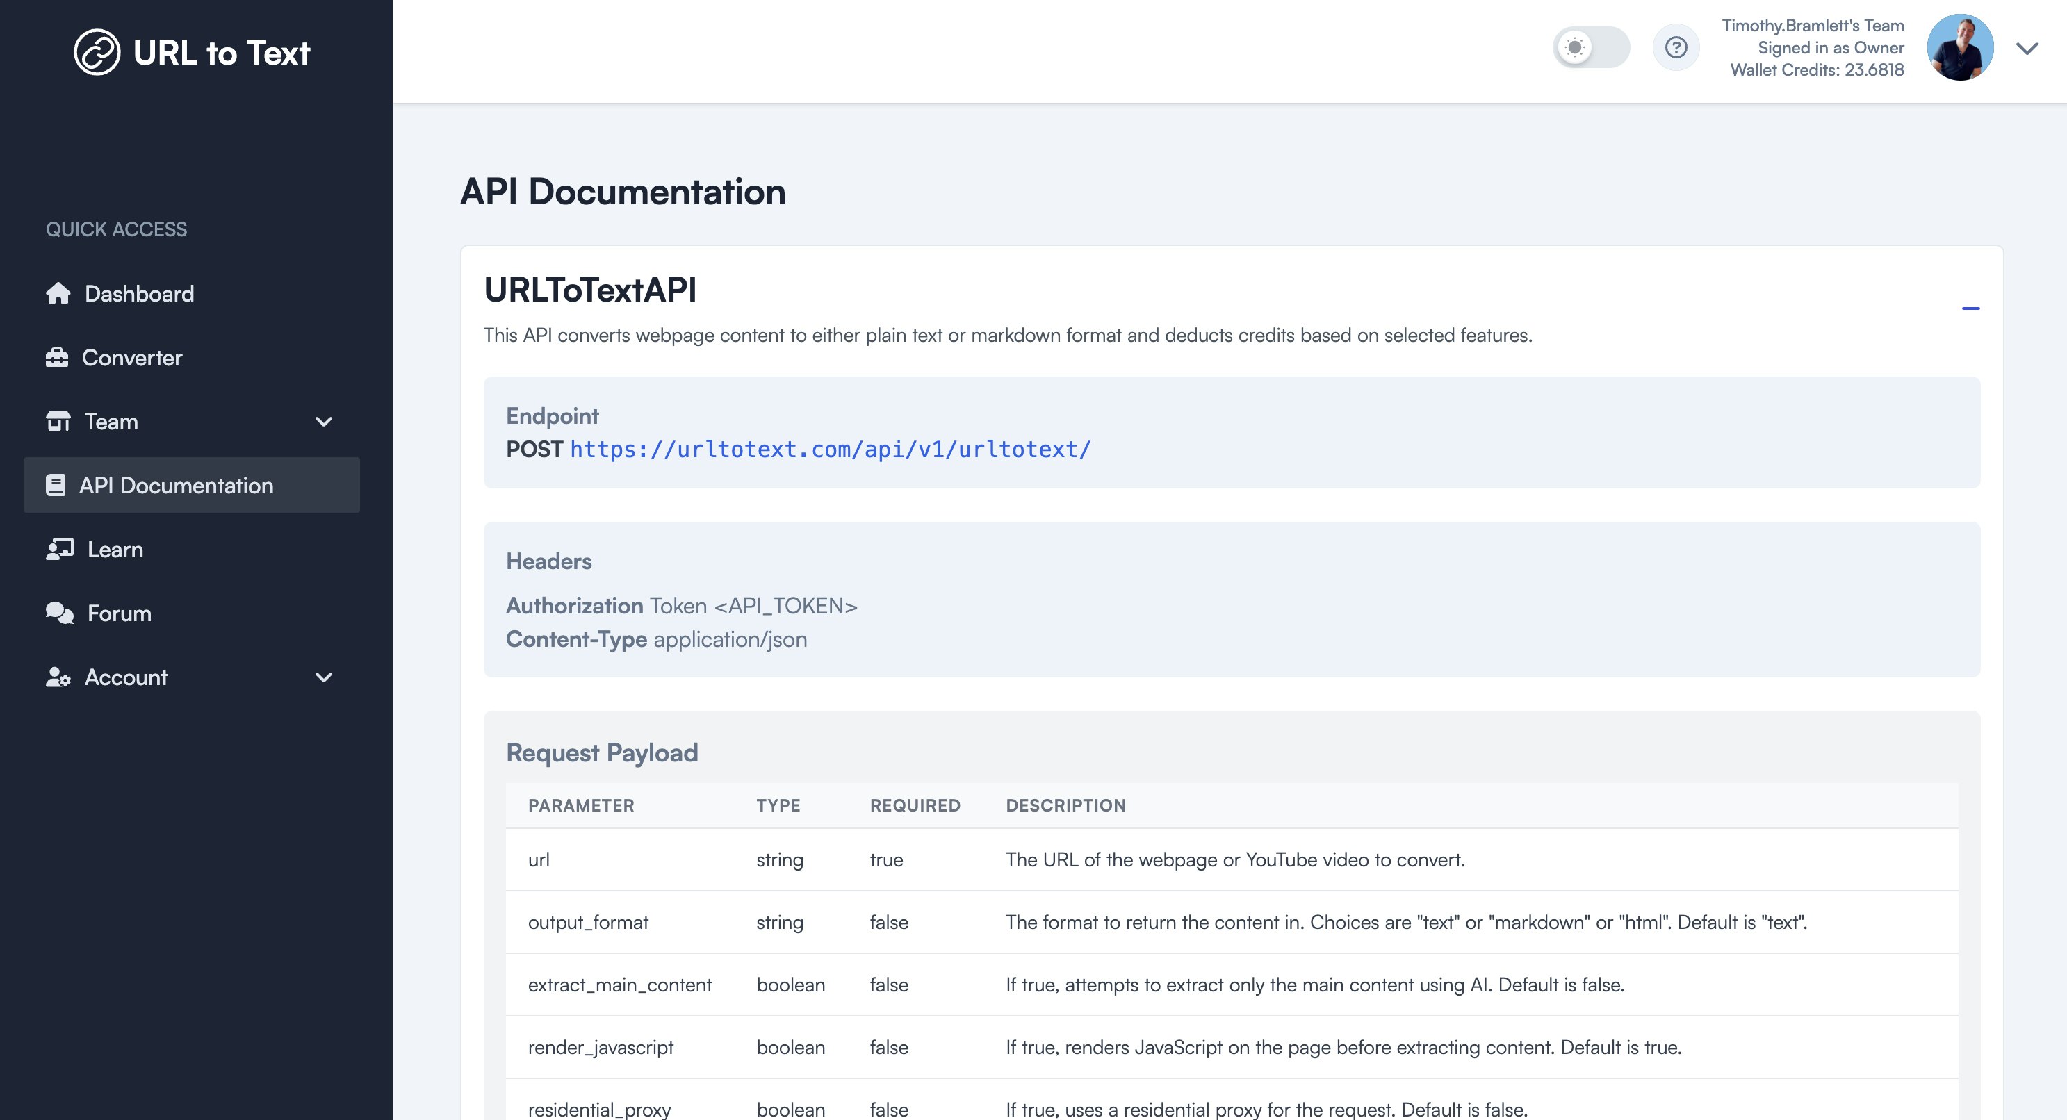Click the url parameter cell
2067x1120 pixels.
click(539, 860)
